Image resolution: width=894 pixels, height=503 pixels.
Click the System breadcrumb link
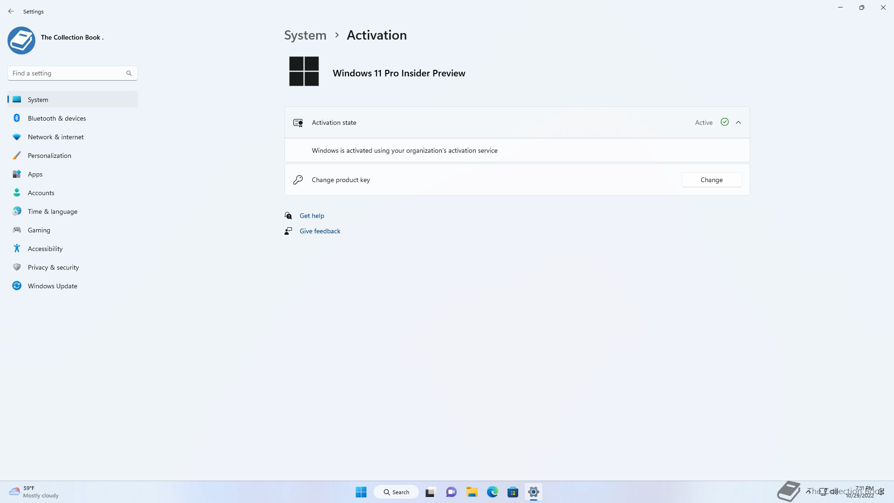coord(305,35)
